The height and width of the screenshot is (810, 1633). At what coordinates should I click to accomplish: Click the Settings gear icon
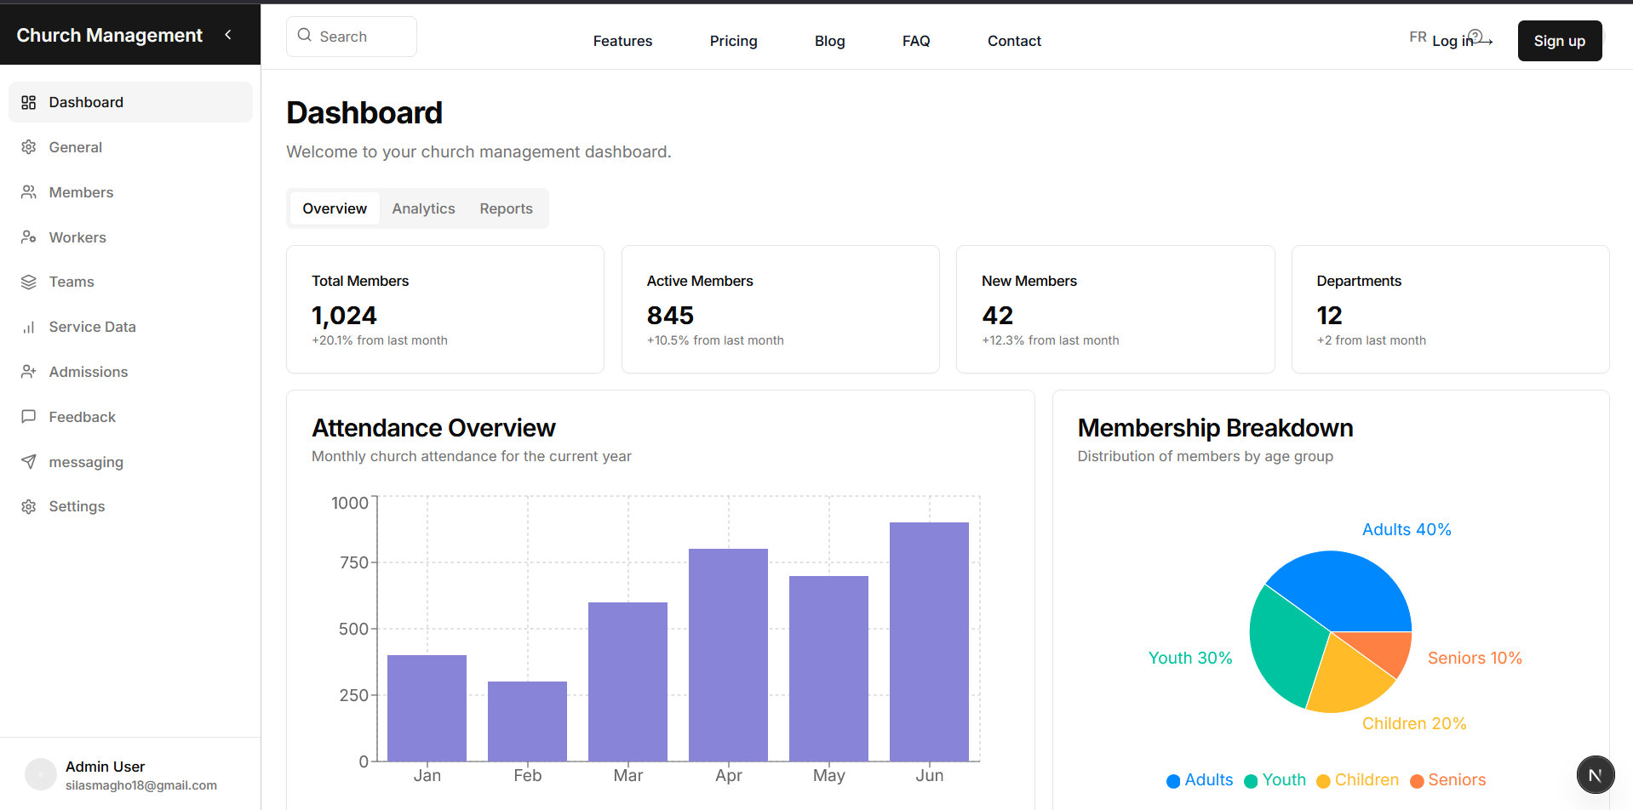click(x=28, y=506)
